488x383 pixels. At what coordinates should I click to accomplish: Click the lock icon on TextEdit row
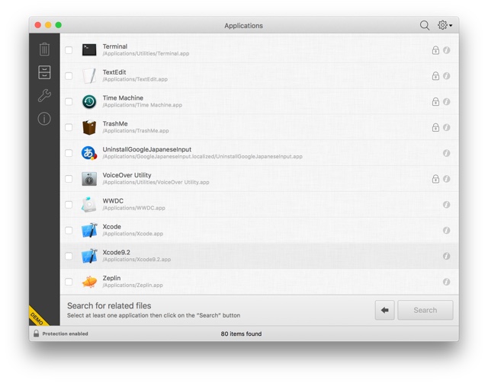click(435, 76)
